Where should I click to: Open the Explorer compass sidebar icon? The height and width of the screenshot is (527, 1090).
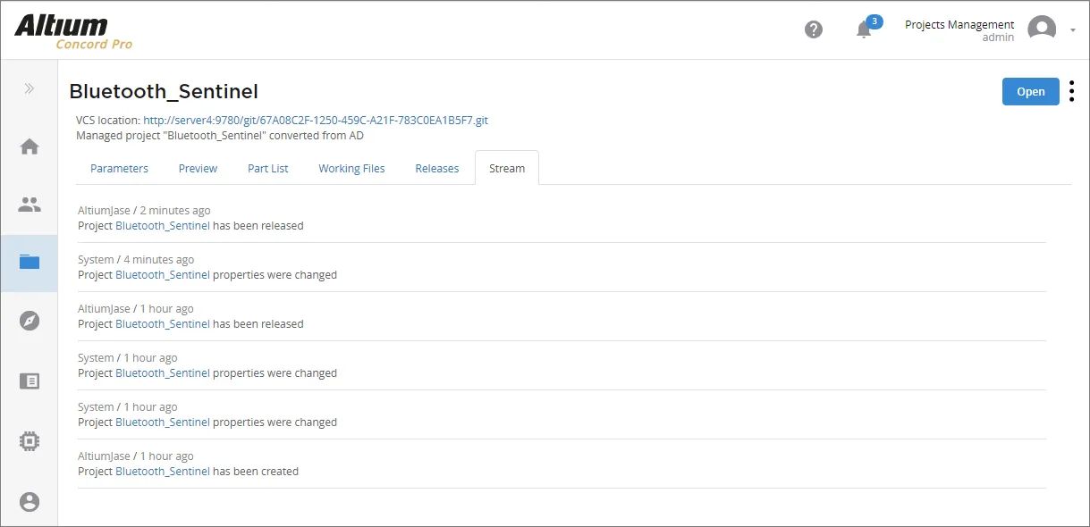click(30, 321)
